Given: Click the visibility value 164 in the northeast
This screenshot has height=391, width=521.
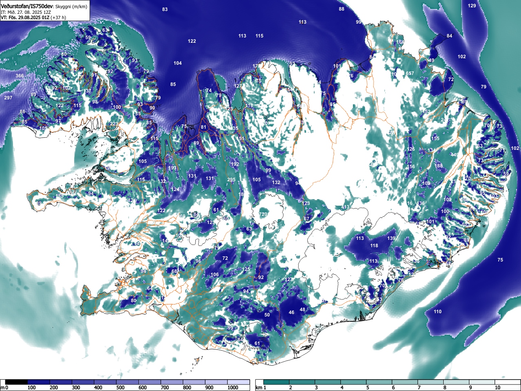Looking at the screenshot, I should tap(400, 42).
